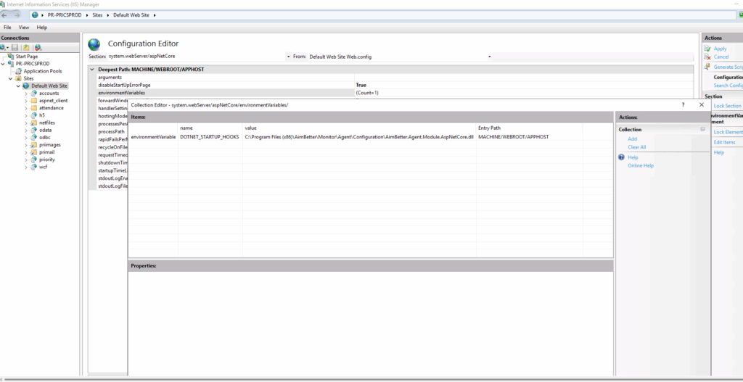The image size is (743, 382).
Task: Click the Sites breadcrumb in address bar
Action: pos(97,15)
